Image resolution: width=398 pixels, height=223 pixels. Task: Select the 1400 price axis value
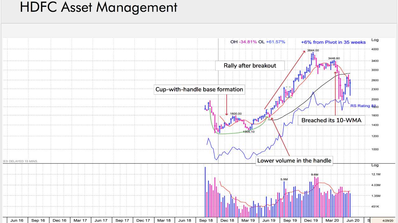tap(375, 125)
